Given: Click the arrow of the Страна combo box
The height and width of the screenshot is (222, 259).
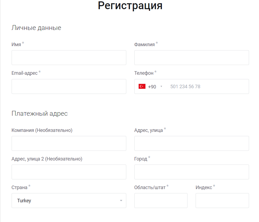Looking at the screenshot, I should [121, 200].
